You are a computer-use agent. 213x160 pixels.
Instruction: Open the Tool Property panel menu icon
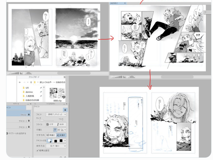(35, 104)
